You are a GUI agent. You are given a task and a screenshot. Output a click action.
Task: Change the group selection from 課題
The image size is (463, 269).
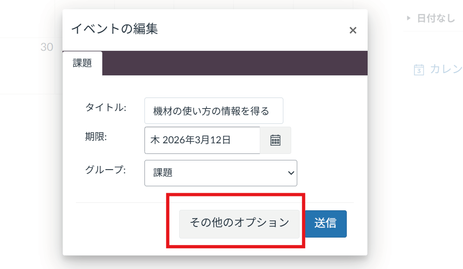pos(221,173)
